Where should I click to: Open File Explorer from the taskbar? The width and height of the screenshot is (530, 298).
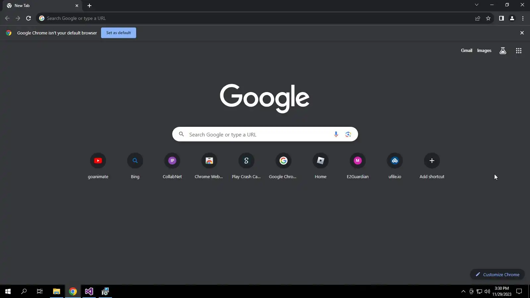pyautogui.click(x=56, y=291)
